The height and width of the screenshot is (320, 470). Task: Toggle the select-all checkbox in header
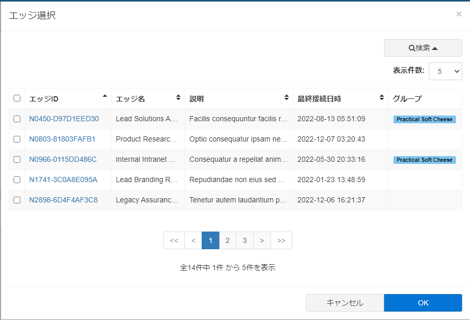[17, 98]
